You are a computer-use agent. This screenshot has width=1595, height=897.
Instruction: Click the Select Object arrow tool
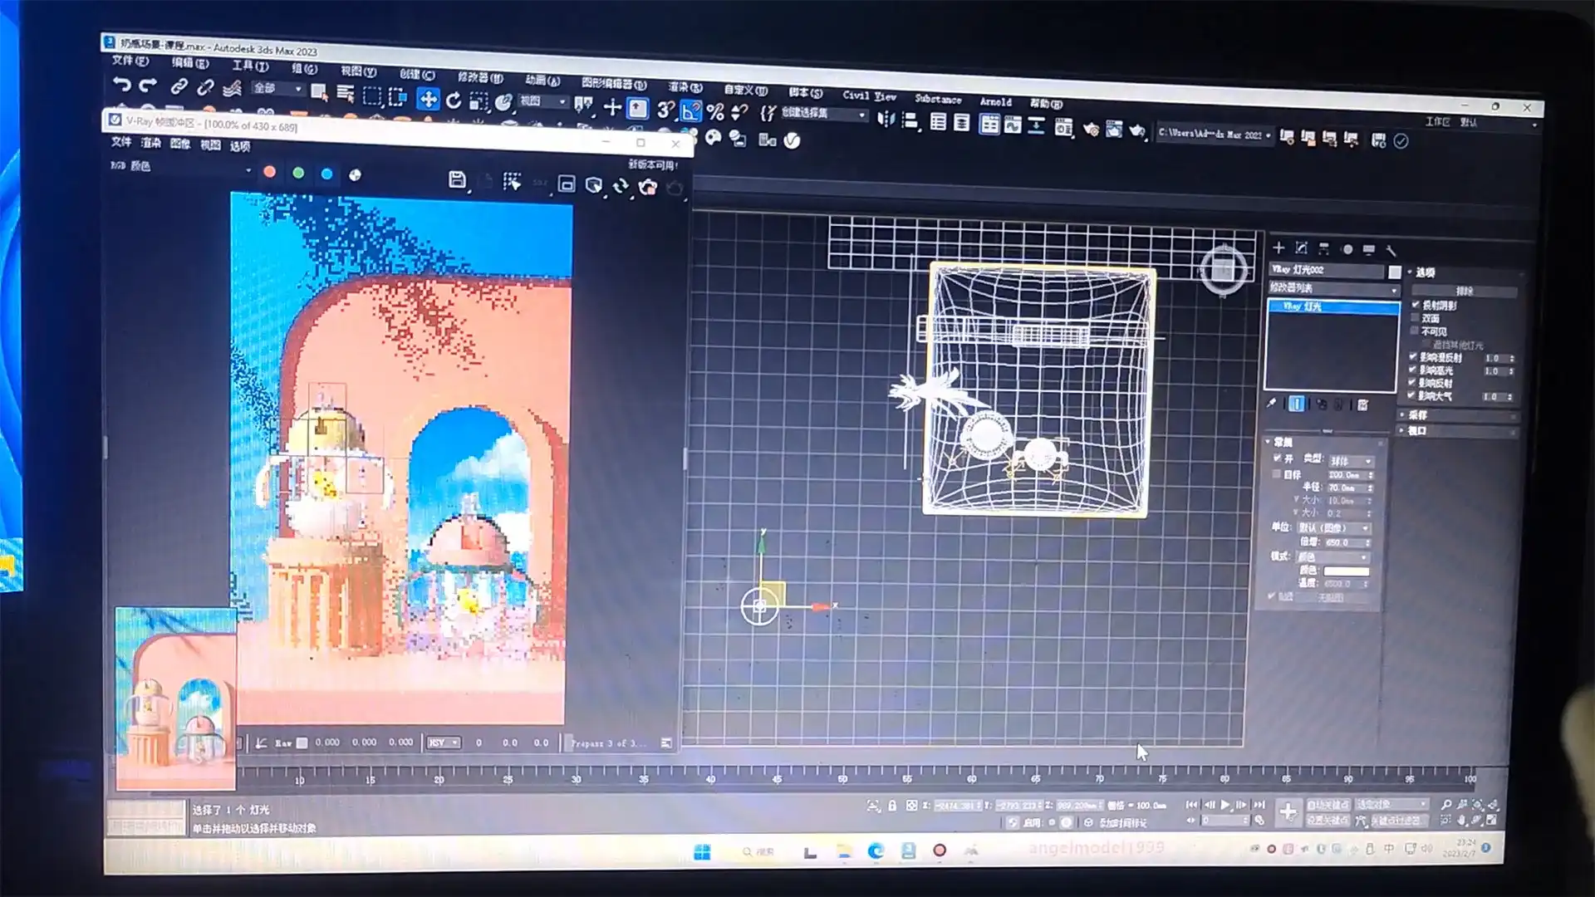pos(317,92)
